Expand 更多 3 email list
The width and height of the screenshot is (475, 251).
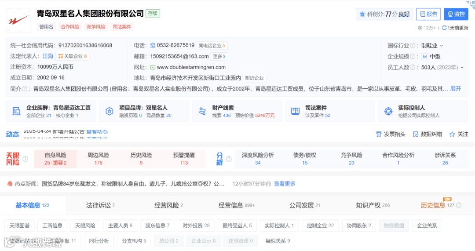coord(219,56)
